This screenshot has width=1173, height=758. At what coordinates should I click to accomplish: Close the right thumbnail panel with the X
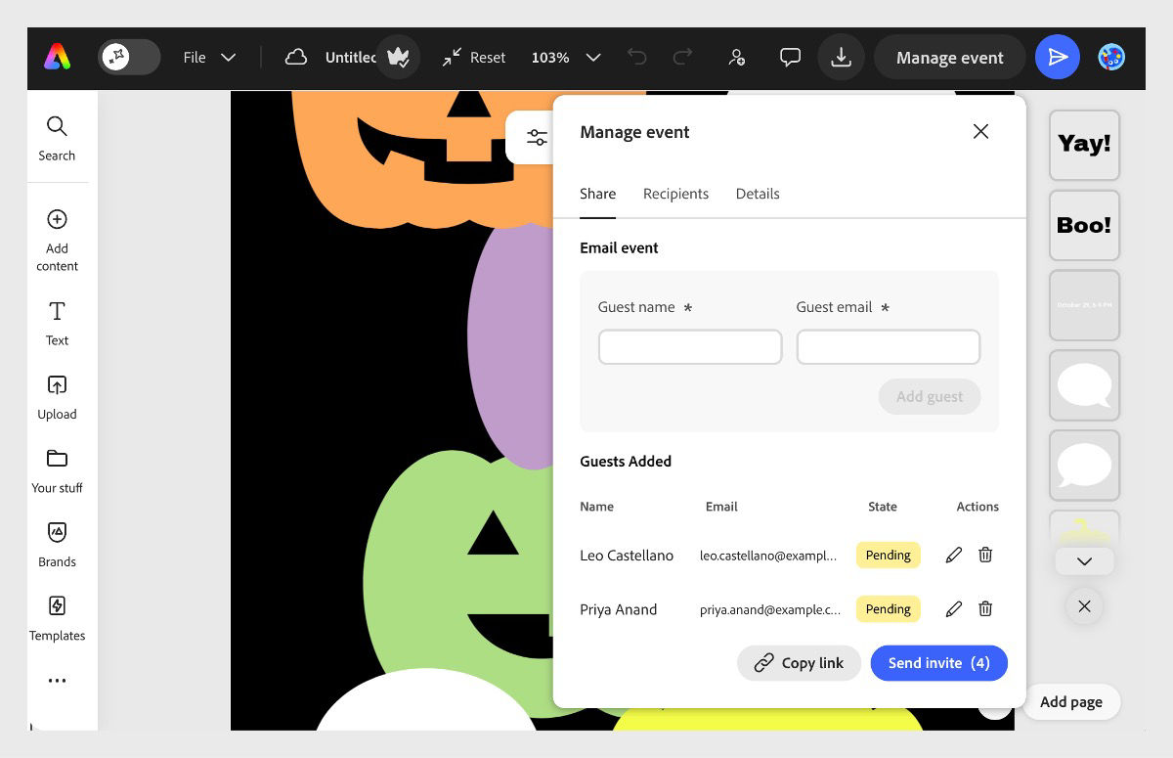(1084, 606)
